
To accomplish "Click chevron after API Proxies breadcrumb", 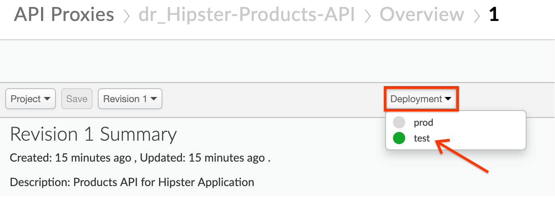I will point(127,16).
